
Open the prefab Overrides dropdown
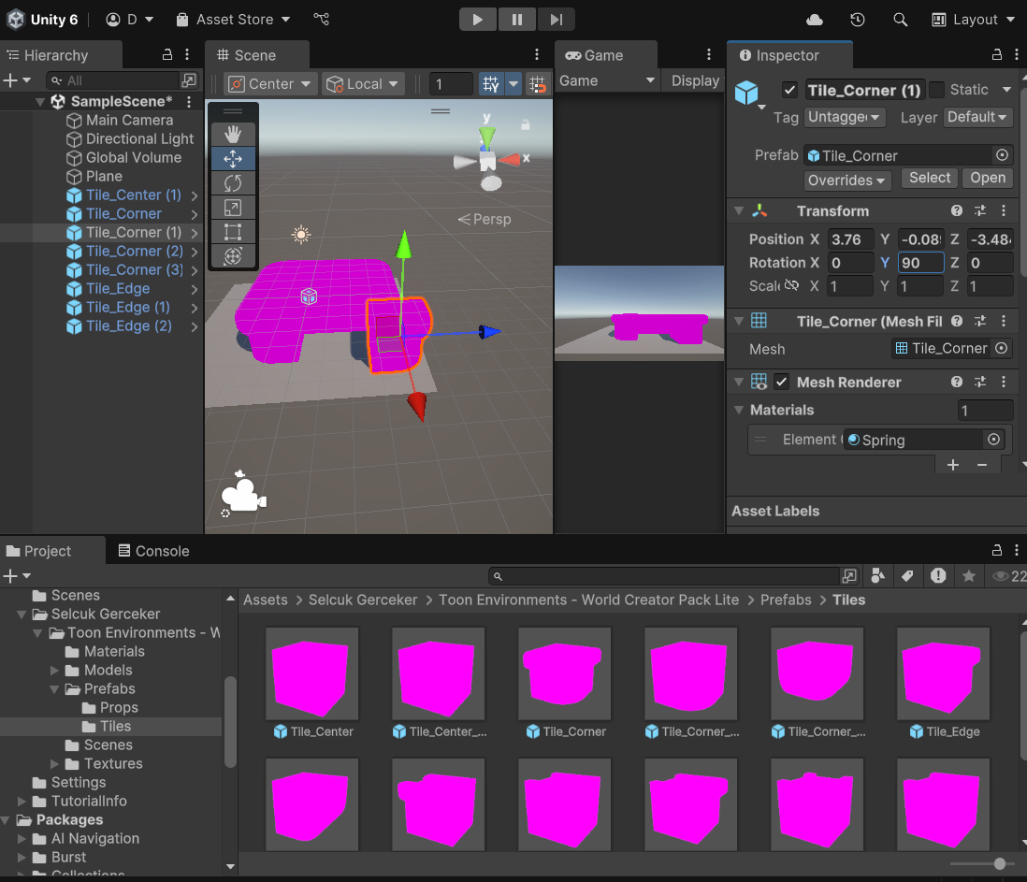click(x=846, y=181)
